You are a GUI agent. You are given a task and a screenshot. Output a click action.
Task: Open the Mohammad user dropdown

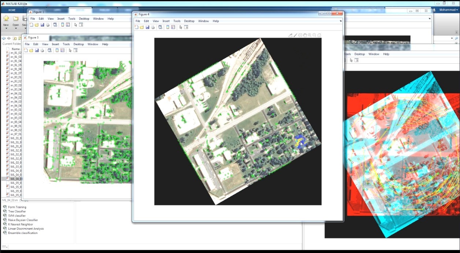click(x=448, y=10)
